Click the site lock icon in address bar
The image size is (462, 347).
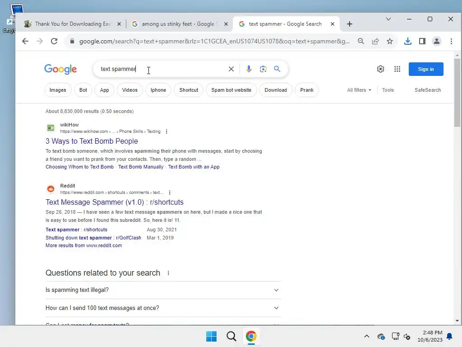pyautogui.click(x=72, y=41)
